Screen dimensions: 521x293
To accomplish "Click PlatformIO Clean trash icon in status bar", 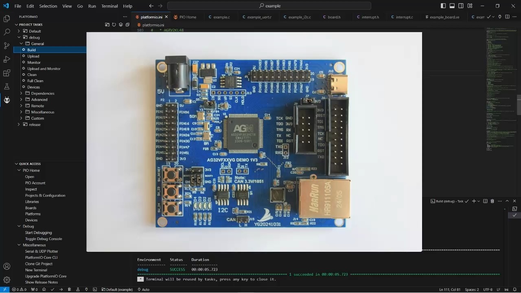I will (69, 290).
